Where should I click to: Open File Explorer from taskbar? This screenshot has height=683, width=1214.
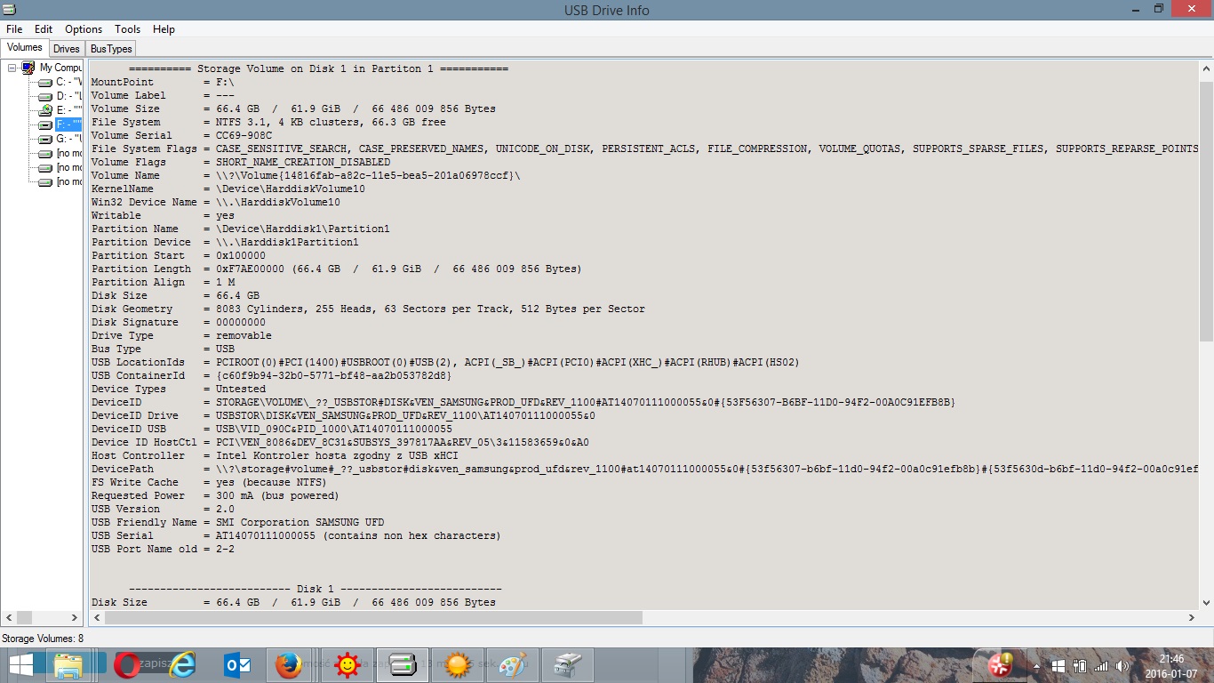(68, 664)
